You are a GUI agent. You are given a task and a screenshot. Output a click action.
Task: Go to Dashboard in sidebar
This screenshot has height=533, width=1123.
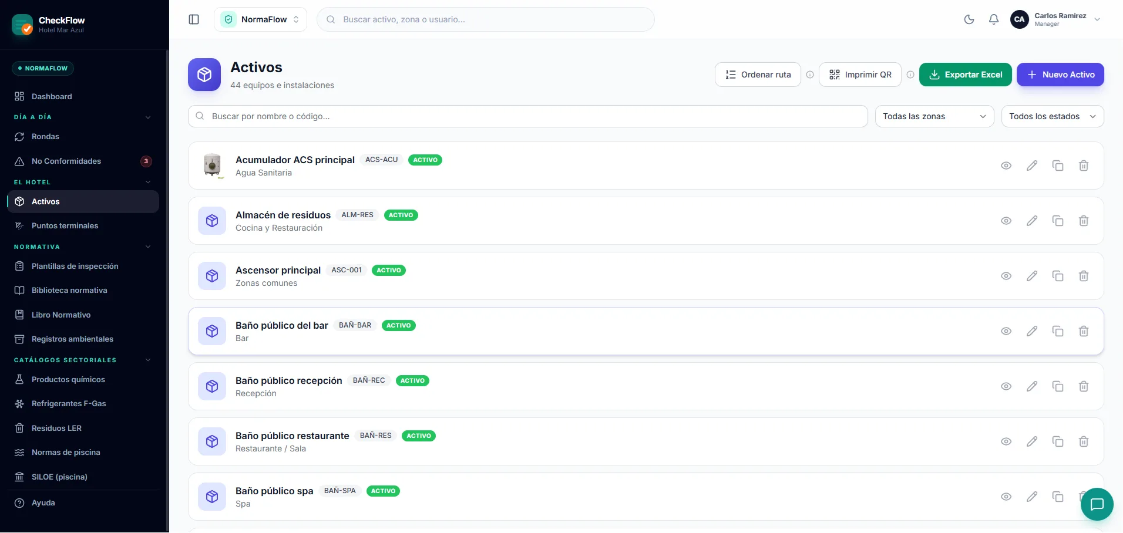pyautogui.click(x=83, y=96)
